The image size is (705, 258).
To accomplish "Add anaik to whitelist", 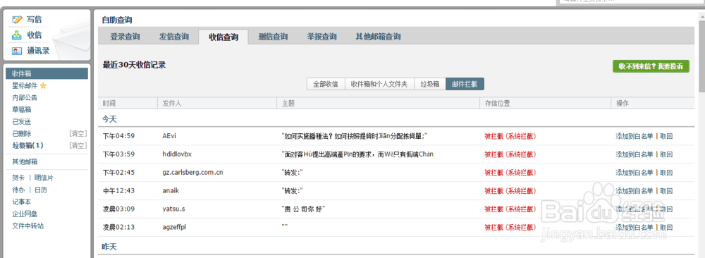I will tap(634, 190).
